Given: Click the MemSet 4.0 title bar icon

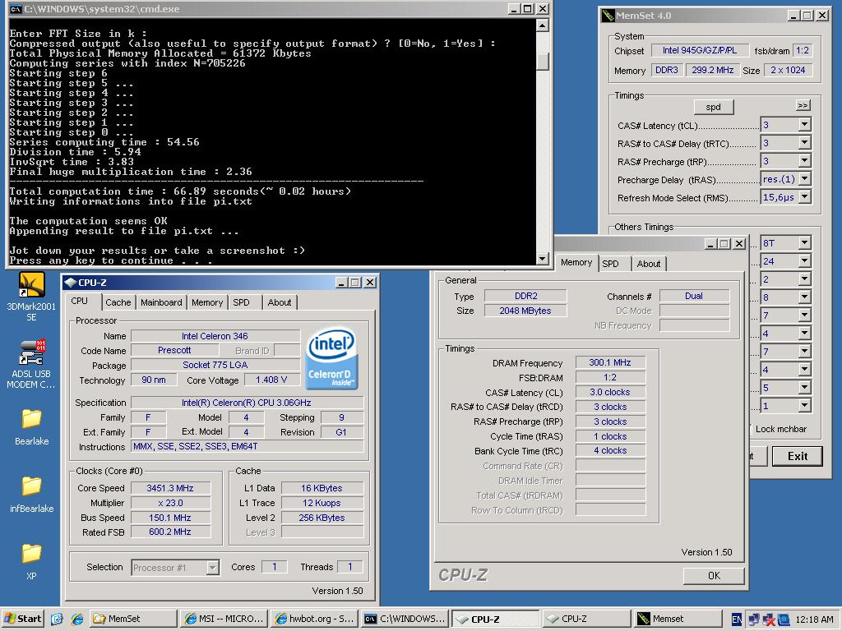Looking at the screenshot, I should click(x=608, y=16).
